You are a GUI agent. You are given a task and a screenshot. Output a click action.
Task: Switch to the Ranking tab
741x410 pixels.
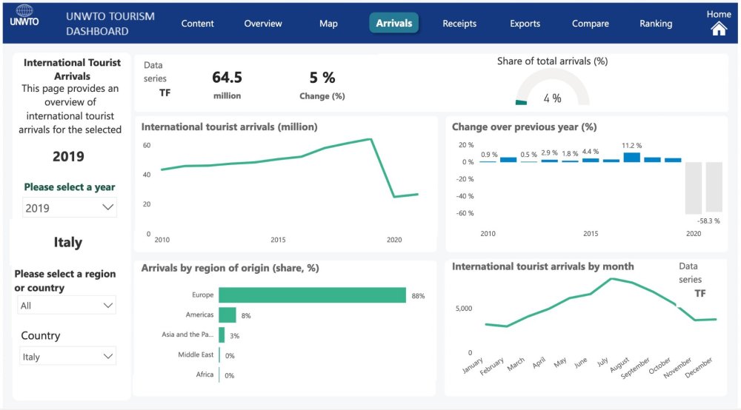(656, 24)
